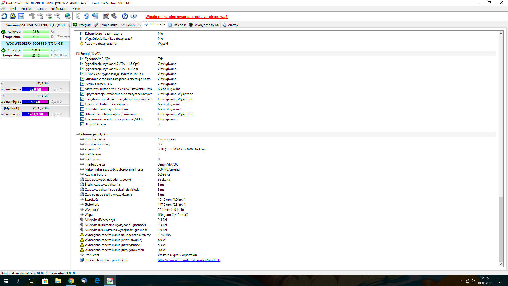Click the D: drive free space bar
This screenshot has width=508, height=286.
point(35,102)
